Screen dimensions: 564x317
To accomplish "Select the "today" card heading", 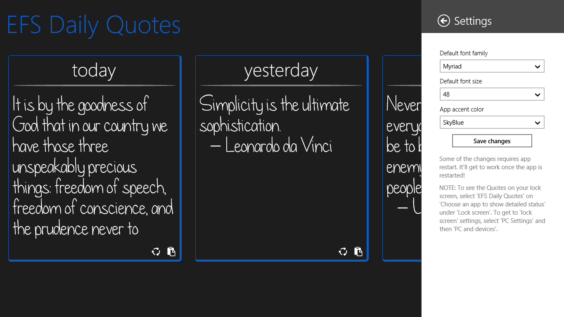I will point(94,71).
